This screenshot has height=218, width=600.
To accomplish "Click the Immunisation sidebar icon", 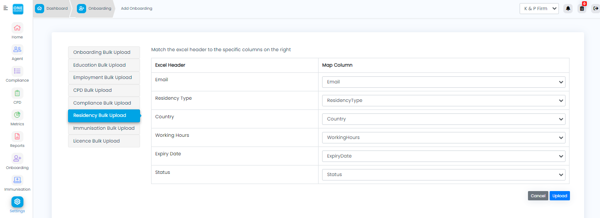I will point(17,180).
